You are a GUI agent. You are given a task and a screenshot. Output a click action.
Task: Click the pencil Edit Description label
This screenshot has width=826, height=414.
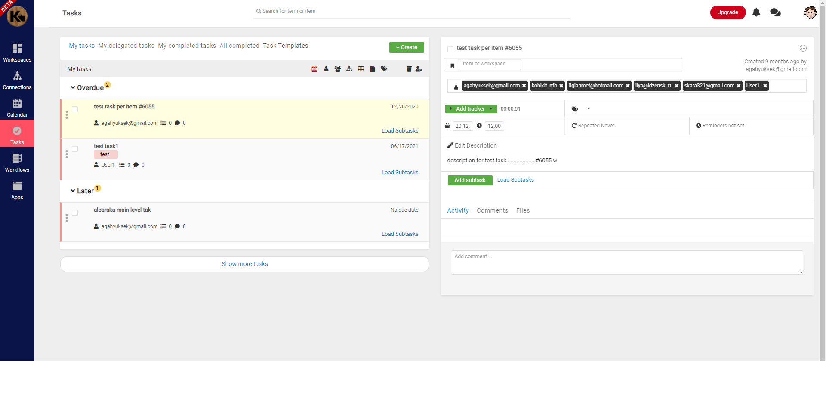click(x=472, y=145)
